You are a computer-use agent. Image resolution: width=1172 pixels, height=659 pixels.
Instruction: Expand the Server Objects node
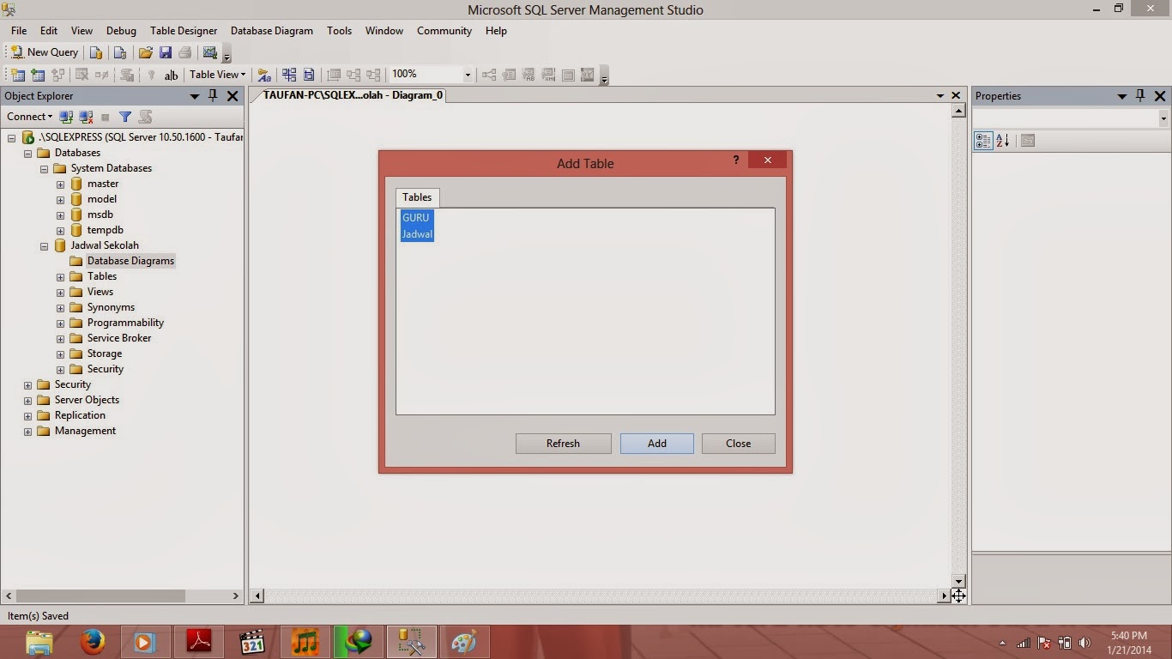tap(27, 400)
